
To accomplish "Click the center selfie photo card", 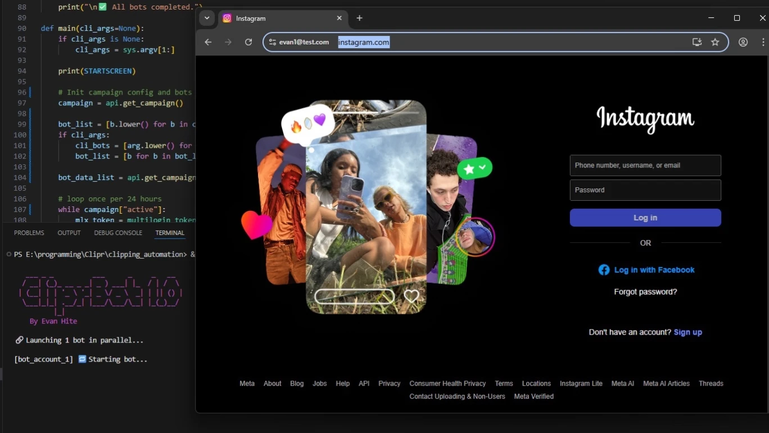I will click(366, 206).
